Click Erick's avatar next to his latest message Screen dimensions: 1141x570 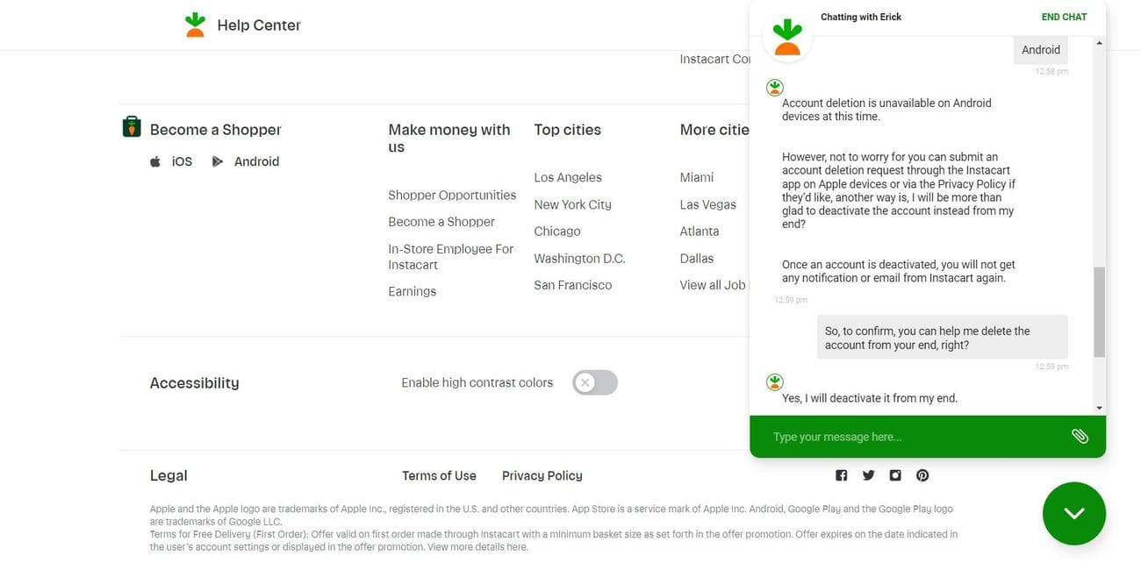pos(774,381)
